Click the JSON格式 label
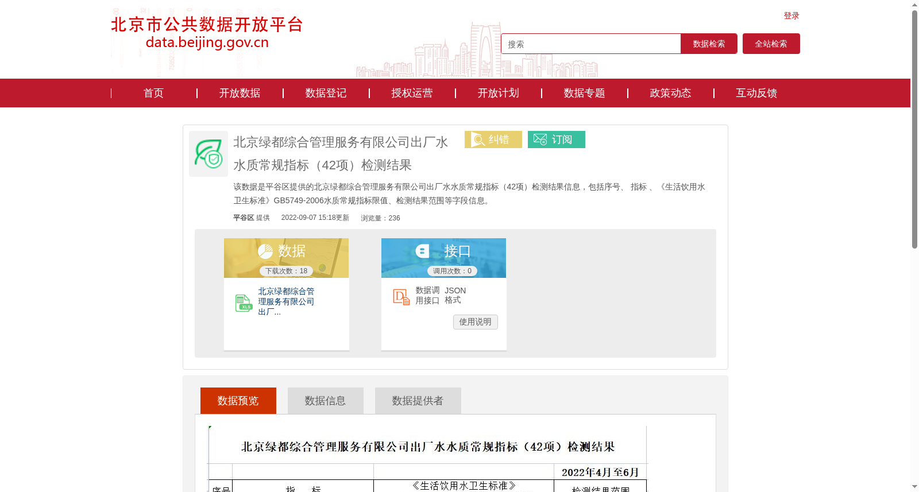919x492 pixels. [455, 295]
